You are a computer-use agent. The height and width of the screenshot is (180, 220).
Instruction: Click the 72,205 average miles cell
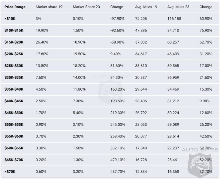141,19
